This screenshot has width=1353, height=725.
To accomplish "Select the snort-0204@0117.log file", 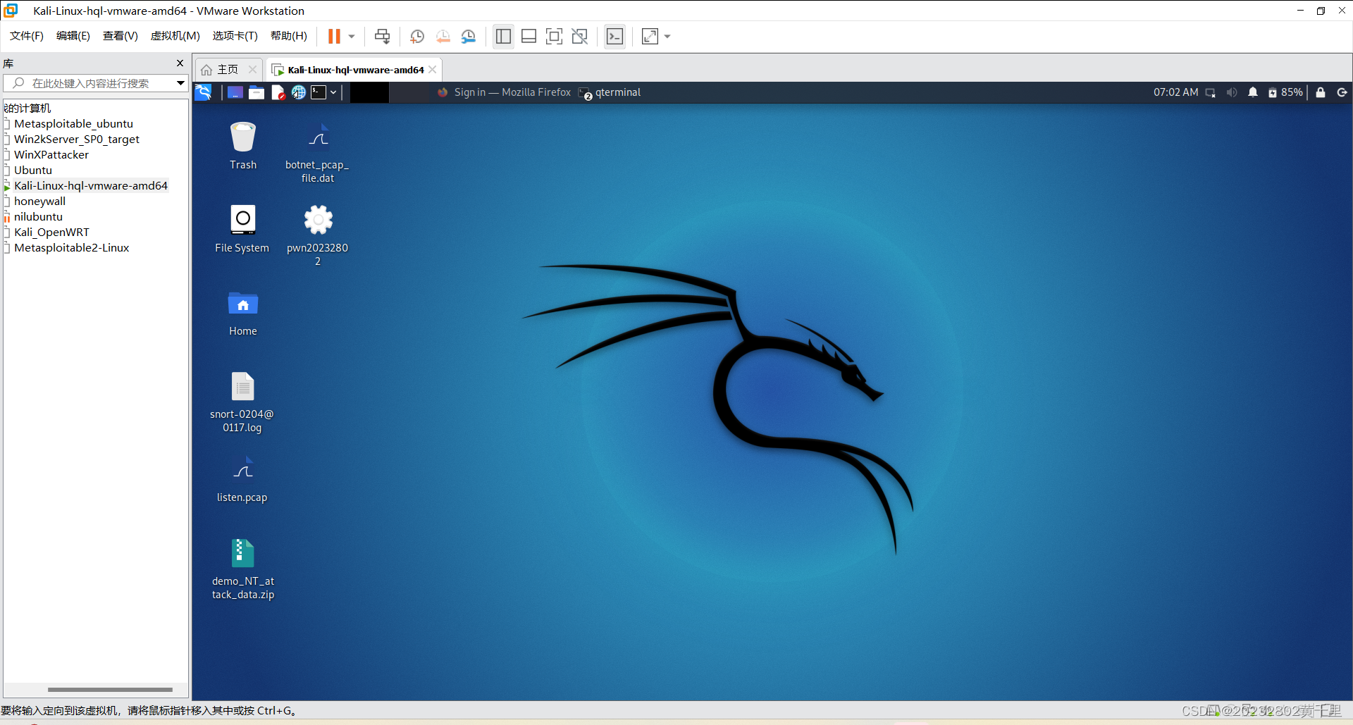I will point(242,402).
